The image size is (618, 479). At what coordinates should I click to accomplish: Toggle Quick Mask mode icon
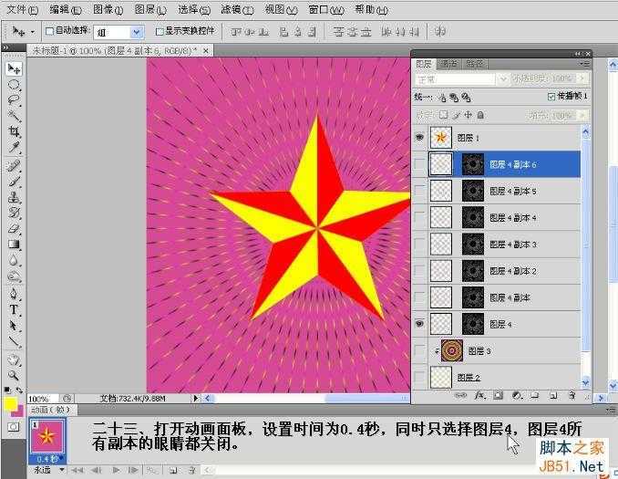[14, 426]
